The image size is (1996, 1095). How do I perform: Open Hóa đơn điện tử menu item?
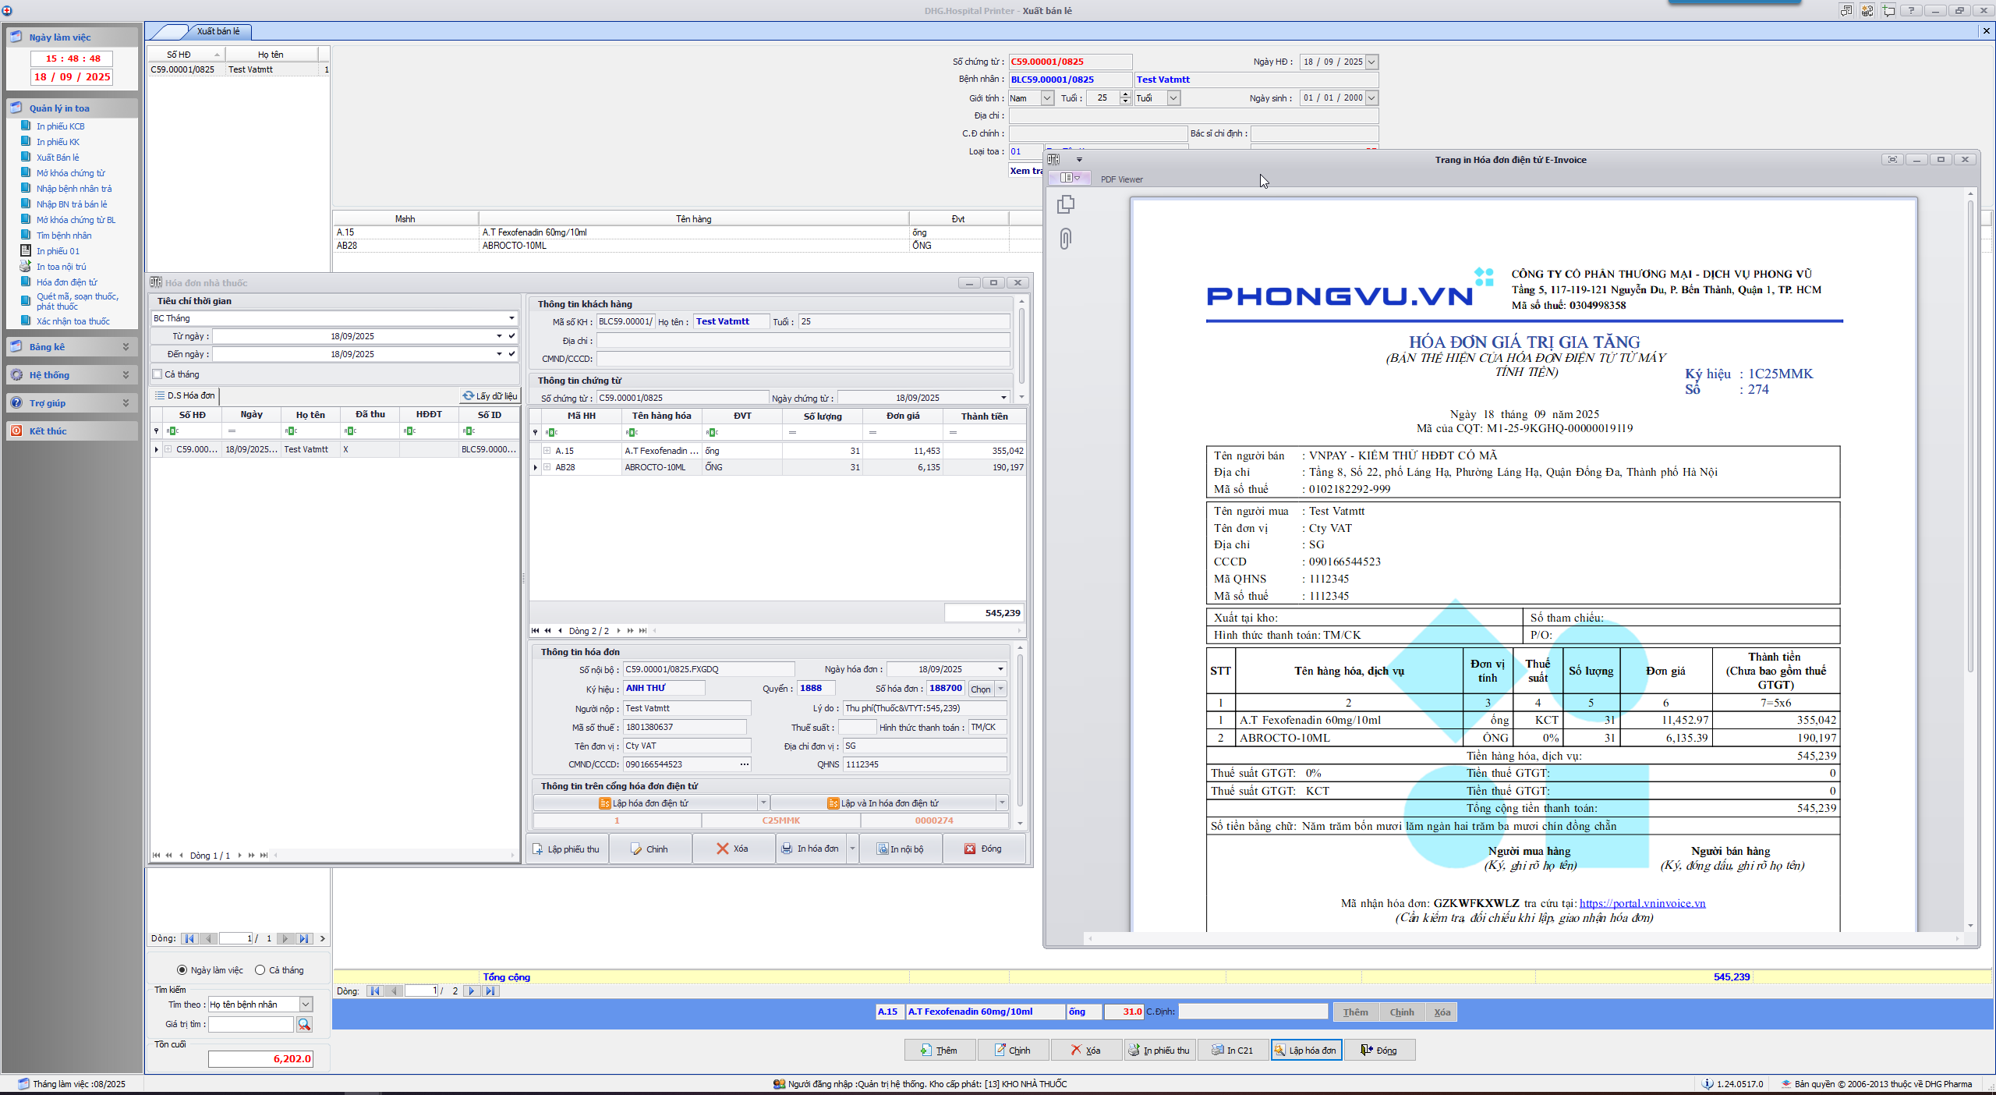pos(67,282)
